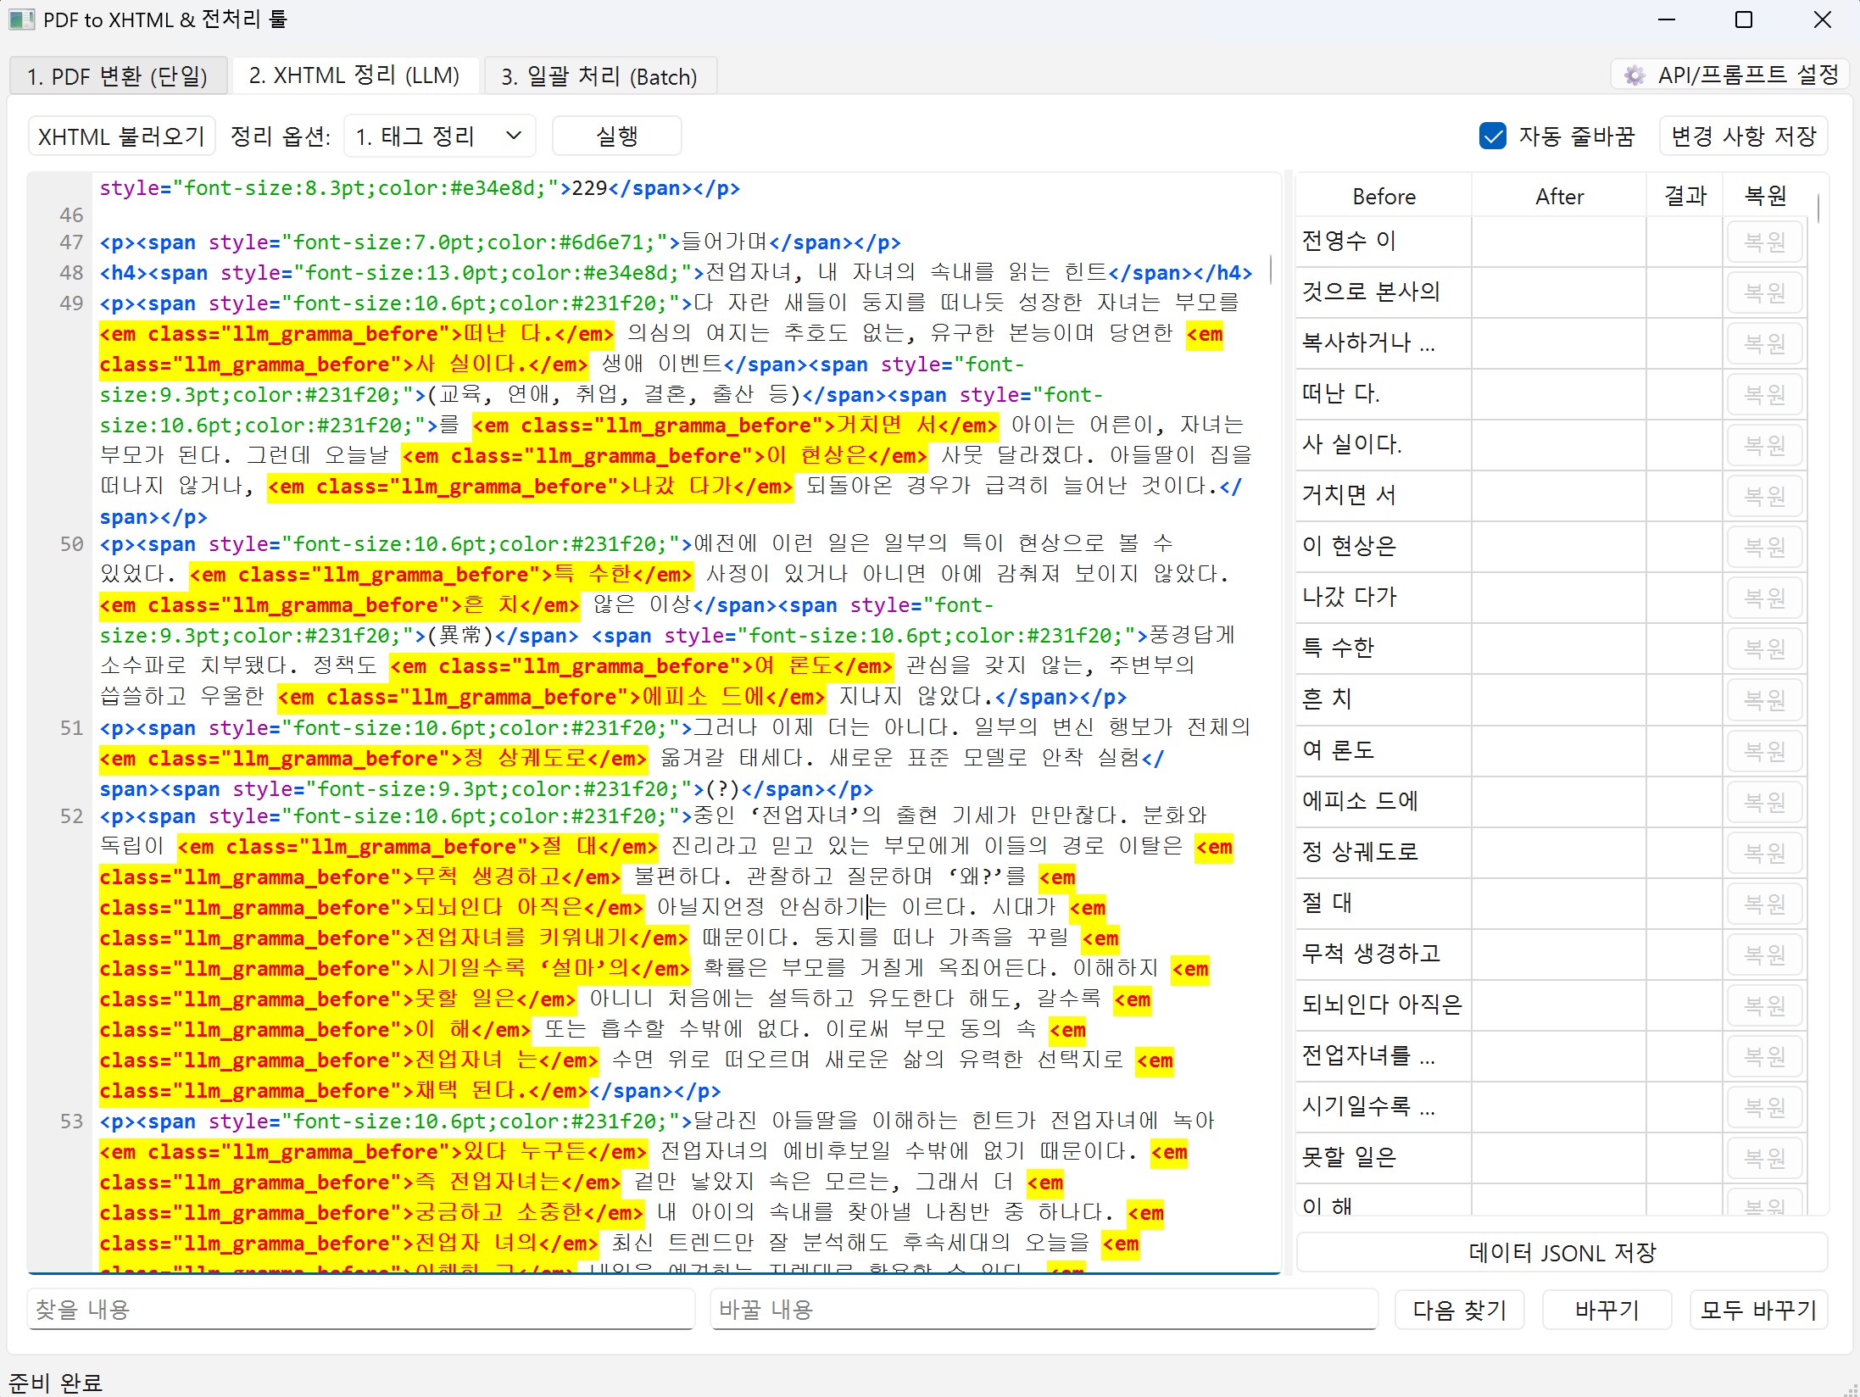Image resolution: width=1860 pixels, height=1397 pixels.
Task: Maximize the application window
Action: (x=1744, y=19)
